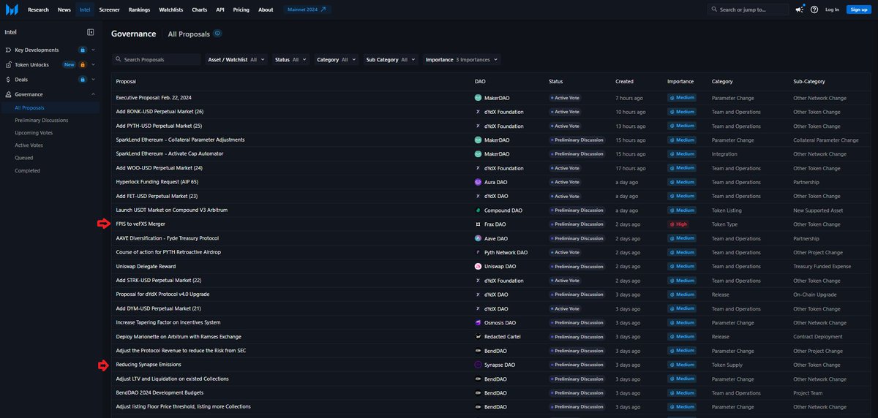This screenshot has height=418, width=878.
Task: Open the Pricing nav item
Action: pyautogui.click(x=241, y=9)
